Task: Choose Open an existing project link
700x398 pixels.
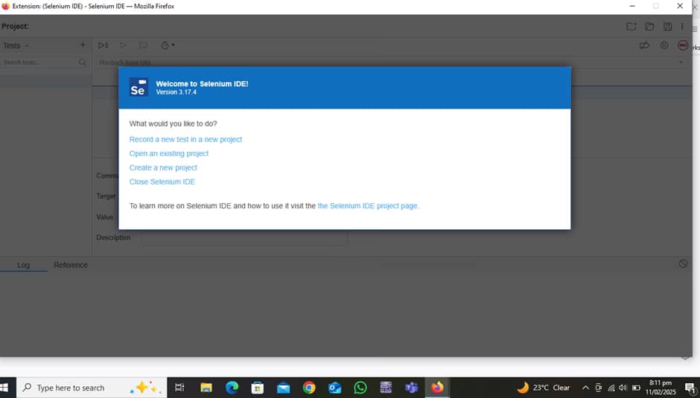Action: 169,153
